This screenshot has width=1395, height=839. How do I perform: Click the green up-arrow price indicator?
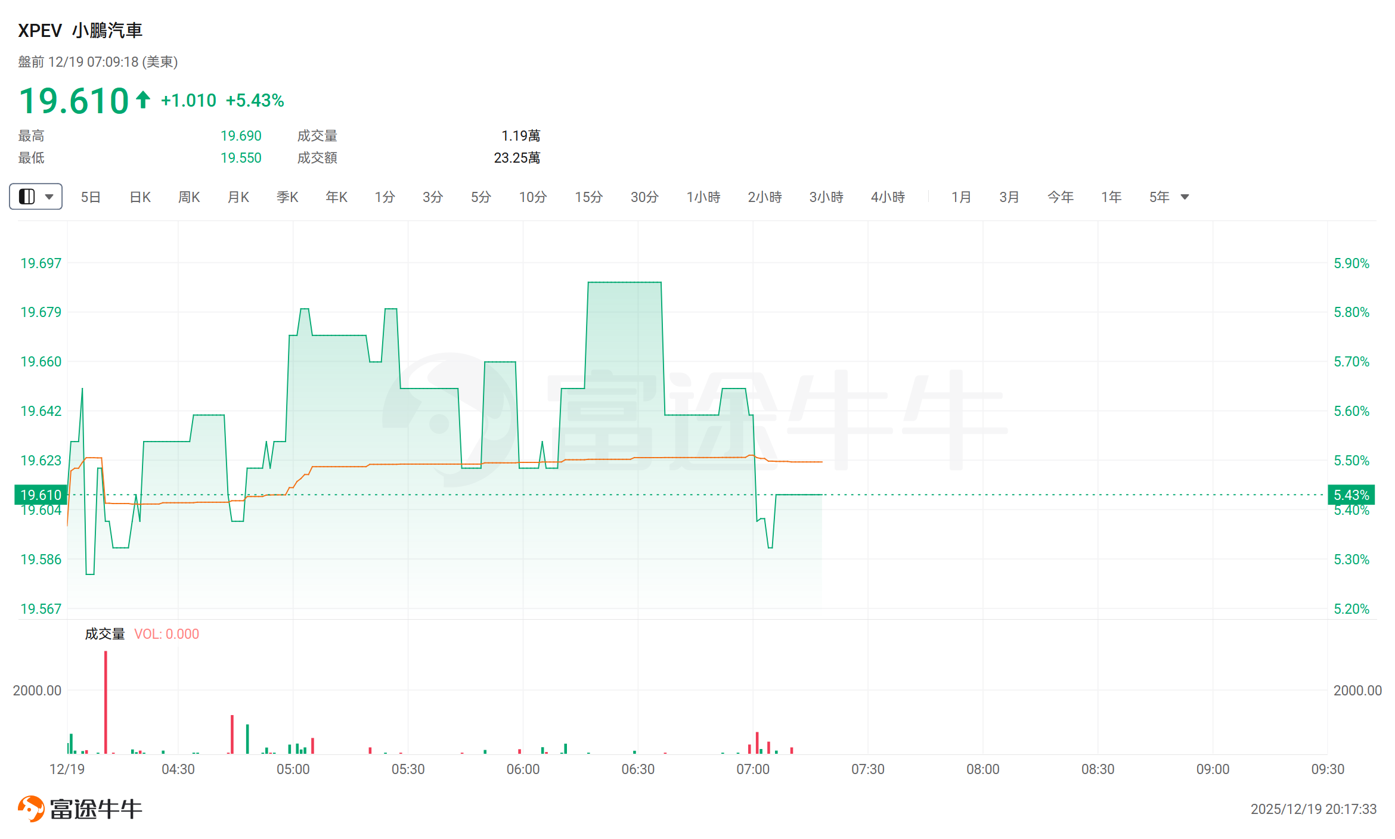coord(142,100)
